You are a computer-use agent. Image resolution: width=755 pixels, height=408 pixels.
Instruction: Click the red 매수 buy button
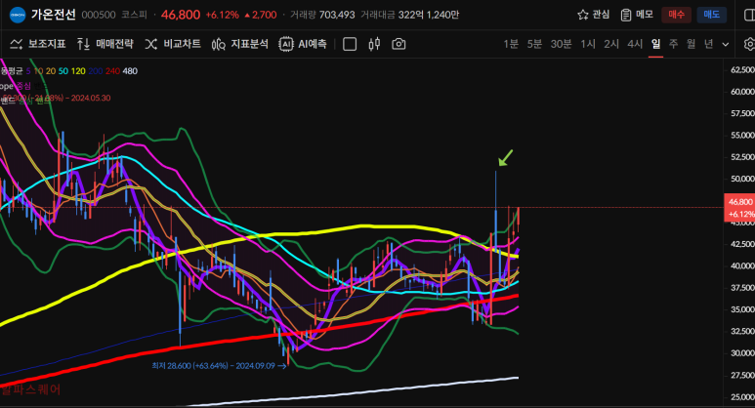(676, 15)
